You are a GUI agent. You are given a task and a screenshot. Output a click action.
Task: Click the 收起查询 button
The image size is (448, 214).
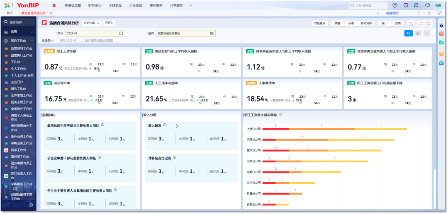pos(319,24)
